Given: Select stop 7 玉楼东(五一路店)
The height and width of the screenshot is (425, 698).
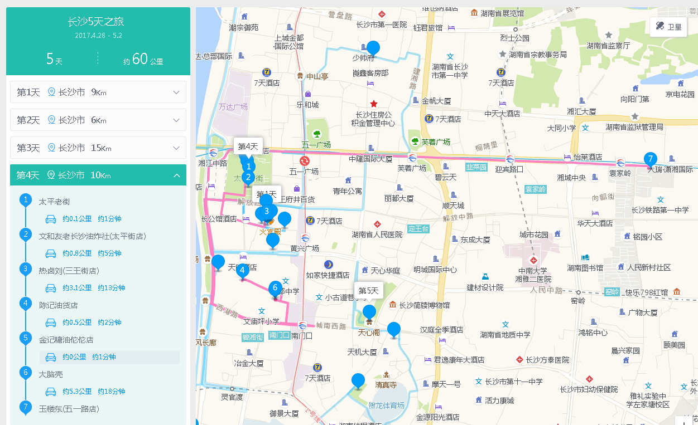Looking at the screenshot, I should (x=69, y=409).
